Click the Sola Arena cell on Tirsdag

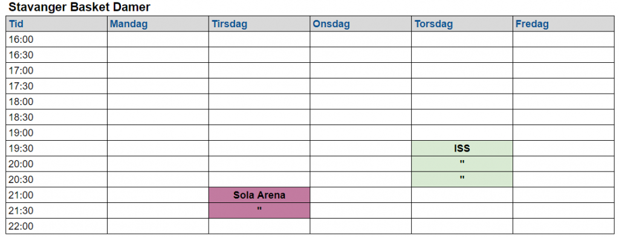(x=259, y=195)
